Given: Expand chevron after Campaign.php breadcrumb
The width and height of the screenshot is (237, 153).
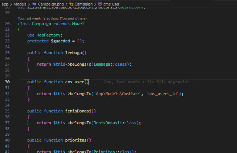Looking at the screenshot, I should coord(66,4).
